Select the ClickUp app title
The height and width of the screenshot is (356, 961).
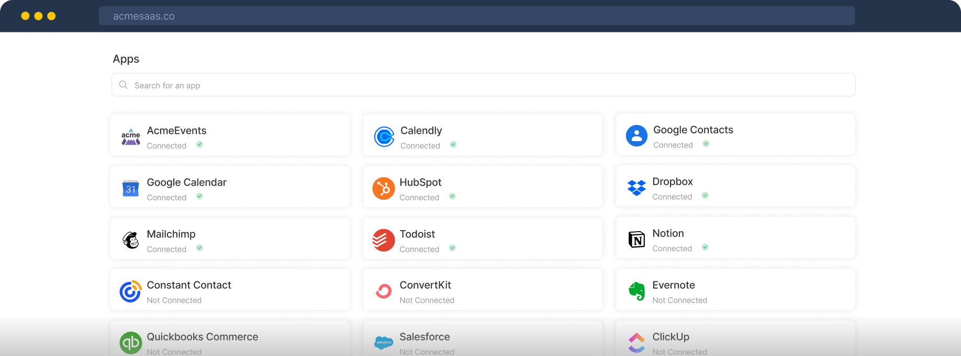click(671, 337)
